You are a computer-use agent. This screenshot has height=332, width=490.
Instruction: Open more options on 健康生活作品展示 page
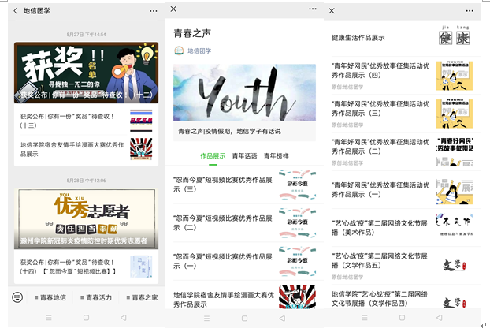[470, 11]
